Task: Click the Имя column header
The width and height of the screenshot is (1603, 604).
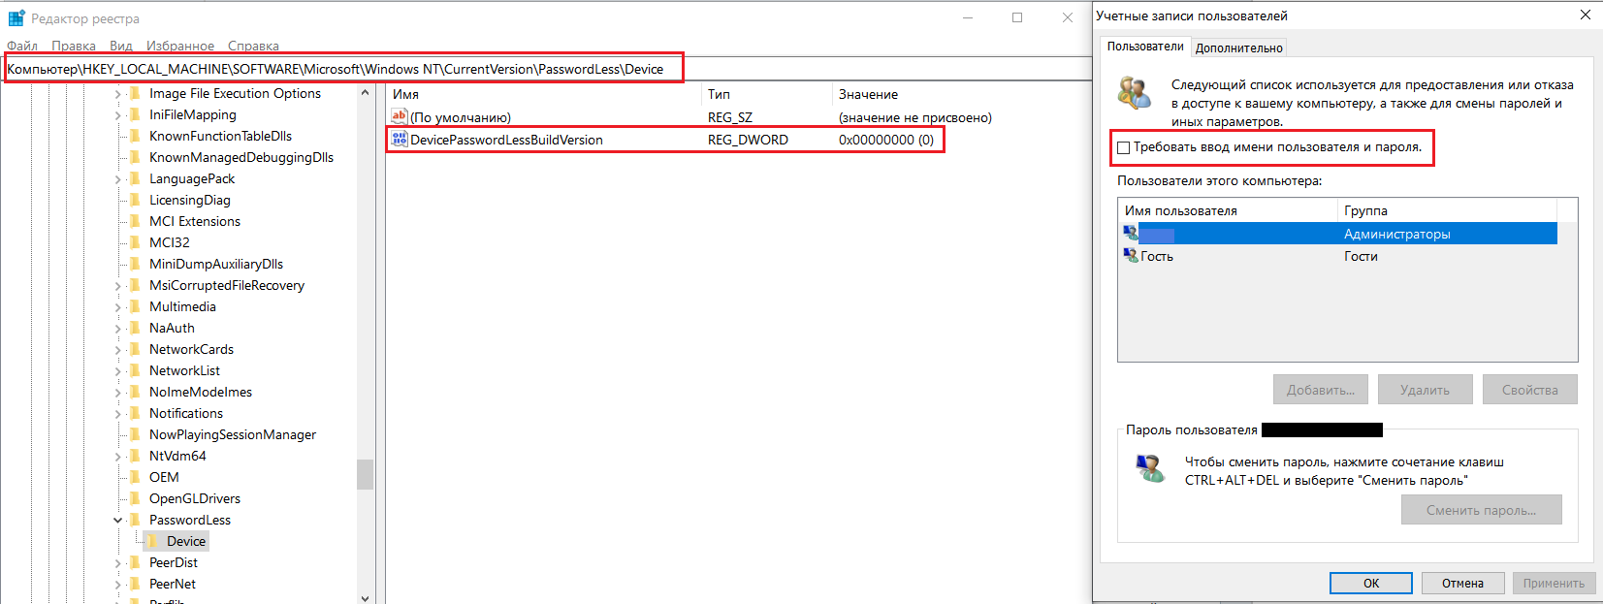Action: pyautogui.click(x=544, y=94)
